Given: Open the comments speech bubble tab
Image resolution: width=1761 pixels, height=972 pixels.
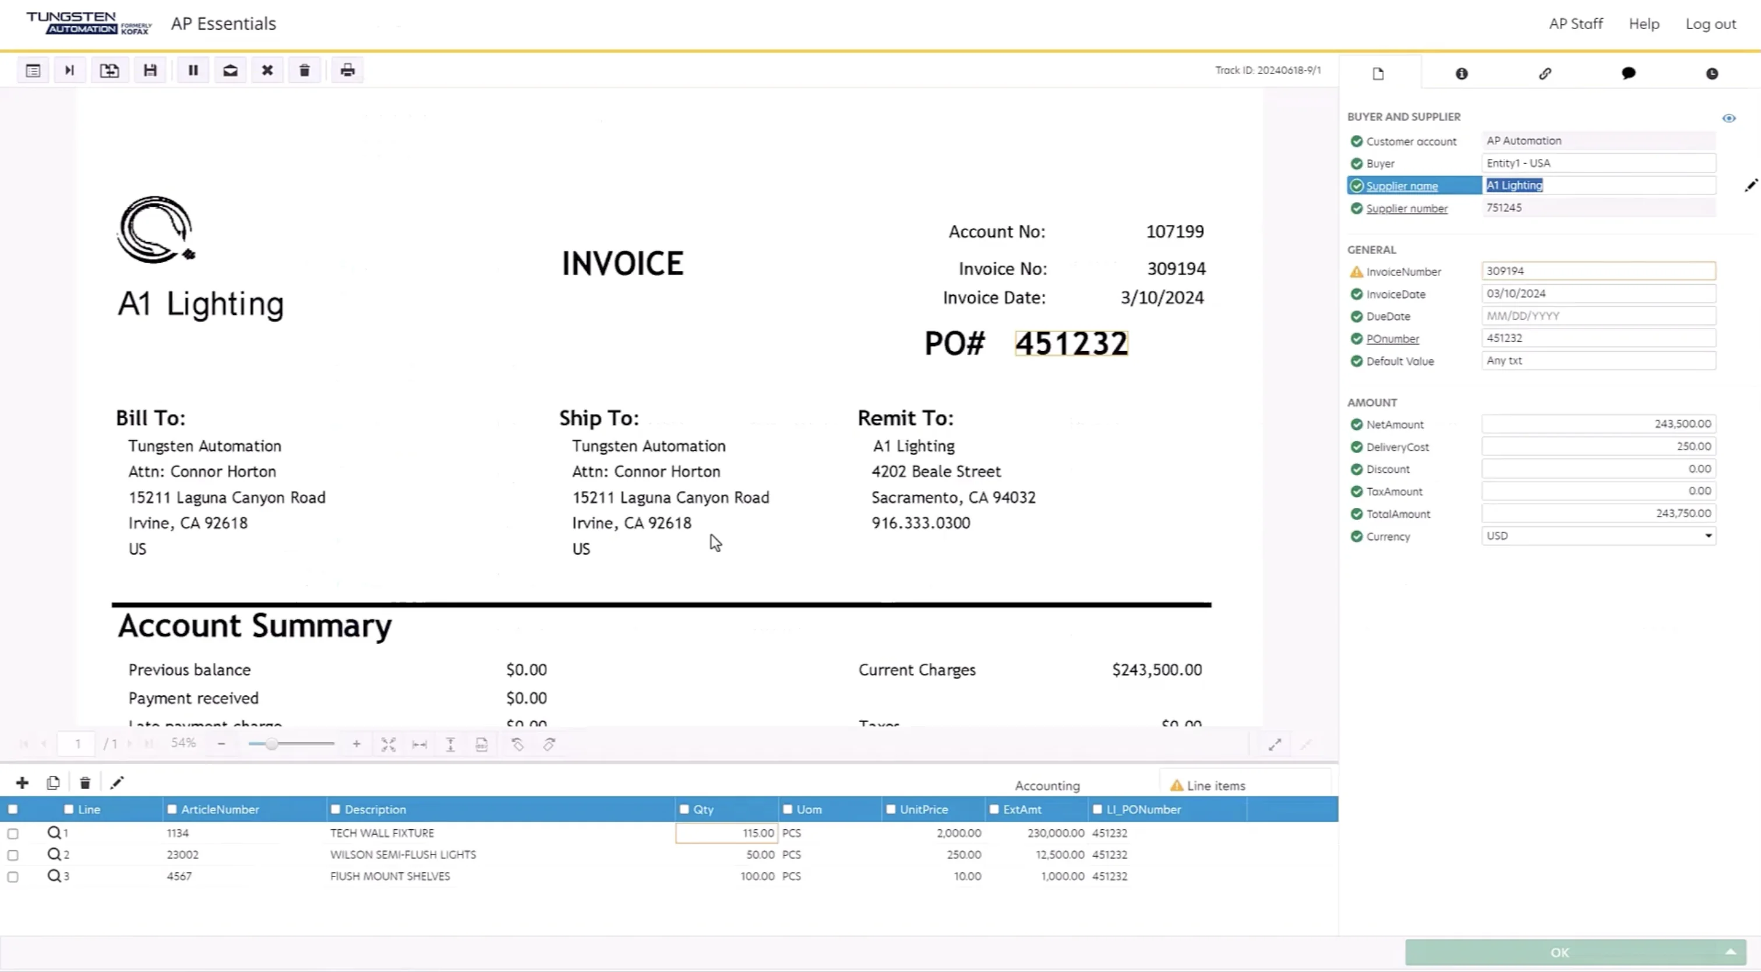Looking at the screenshot, I should [1628, 74].
